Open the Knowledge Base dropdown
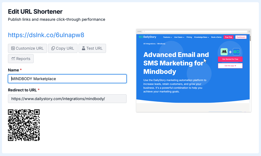The width and height of the screenshot is (261, 156). [201, 37]
